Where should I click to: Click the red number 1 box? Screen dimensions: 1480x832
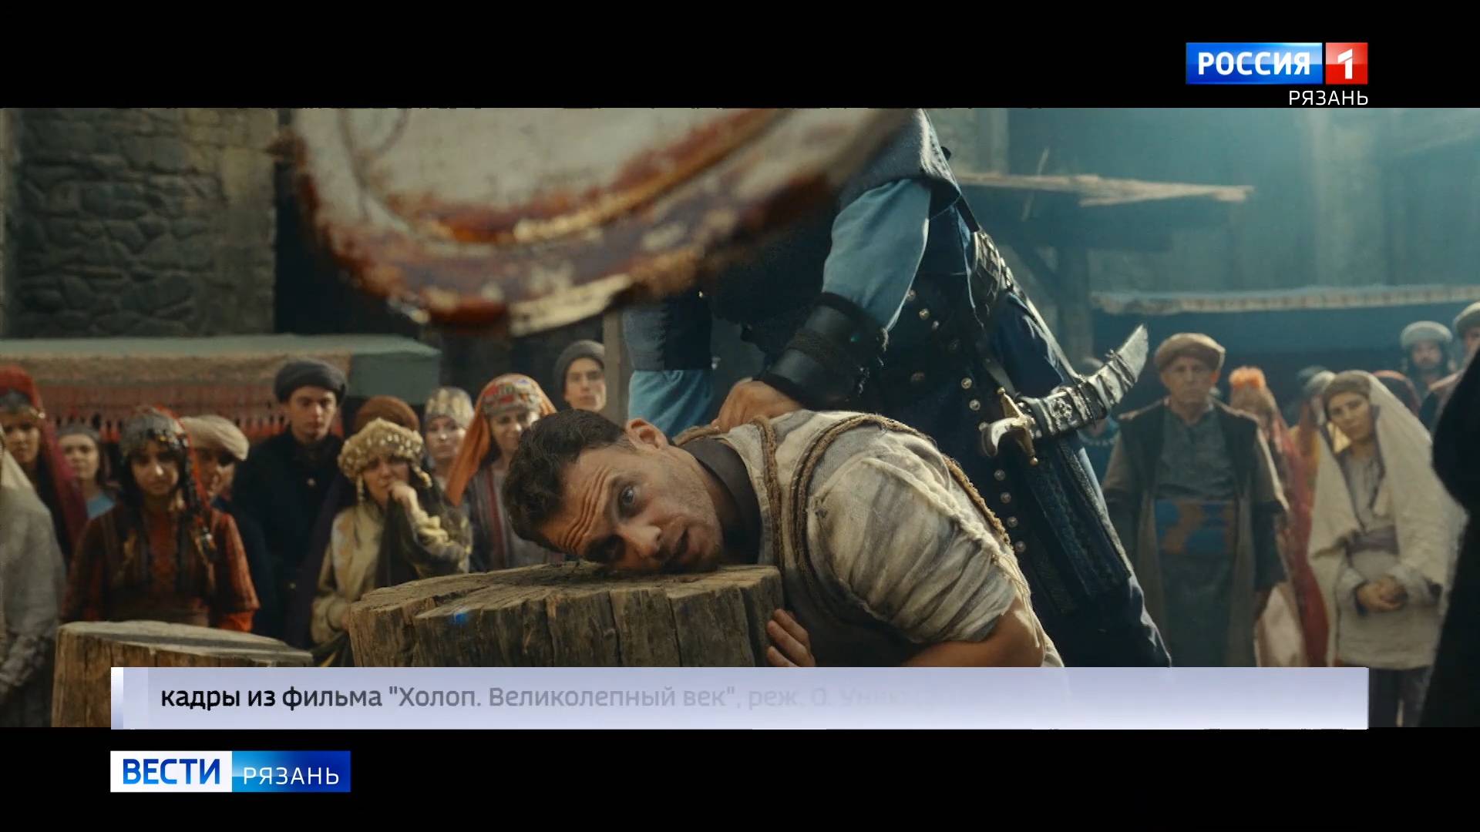(x=1346, y=63)
